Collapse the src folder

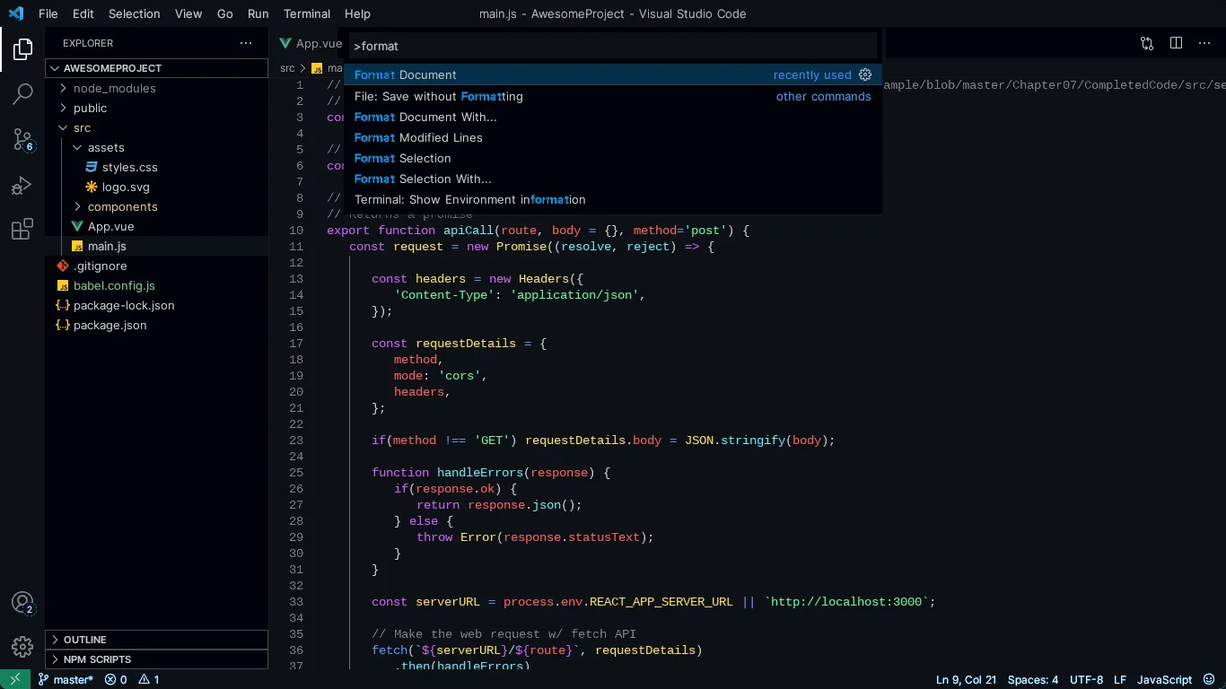tap(157, 127)
